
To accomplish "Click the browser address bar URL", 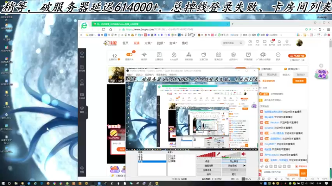I will 159,29.
